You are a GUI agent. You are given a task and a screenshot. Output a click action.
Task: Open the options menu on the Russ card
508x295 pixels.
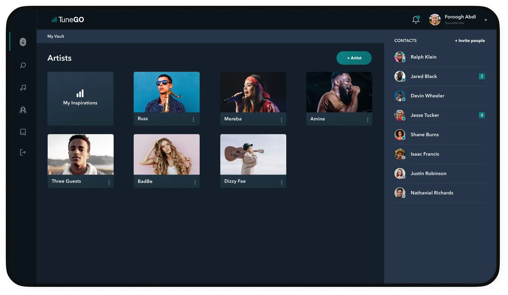194,119
